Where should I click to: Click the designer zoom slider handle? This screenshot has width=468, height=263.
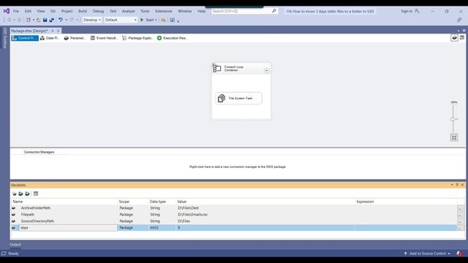tap(453, 119)
